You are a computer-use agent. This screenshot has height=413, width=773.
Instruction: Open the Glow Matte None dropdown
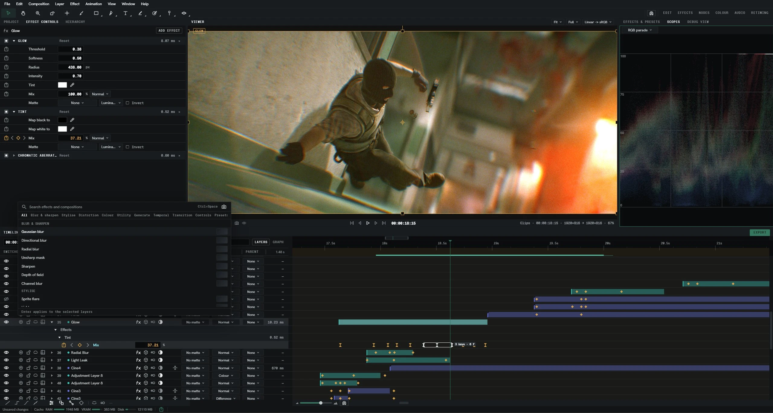tap(77, 103)
